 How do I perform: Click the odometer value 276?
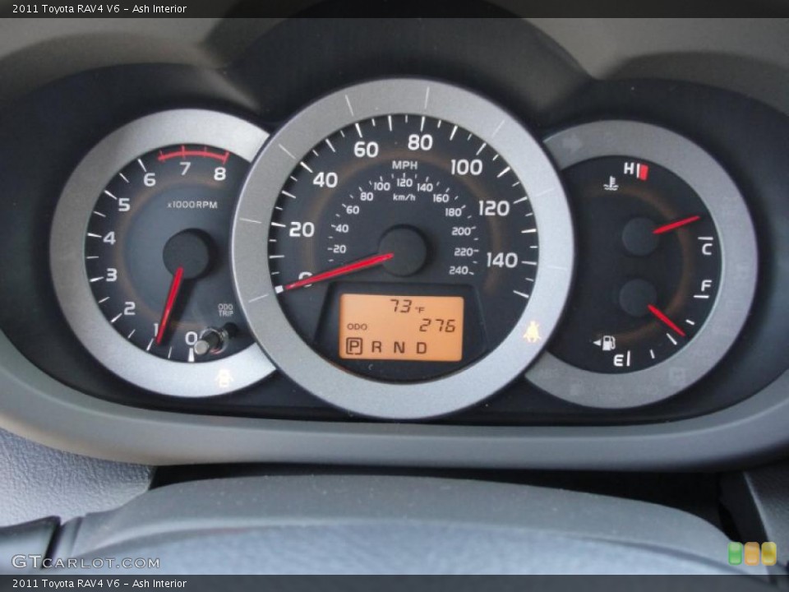(438, 326)
